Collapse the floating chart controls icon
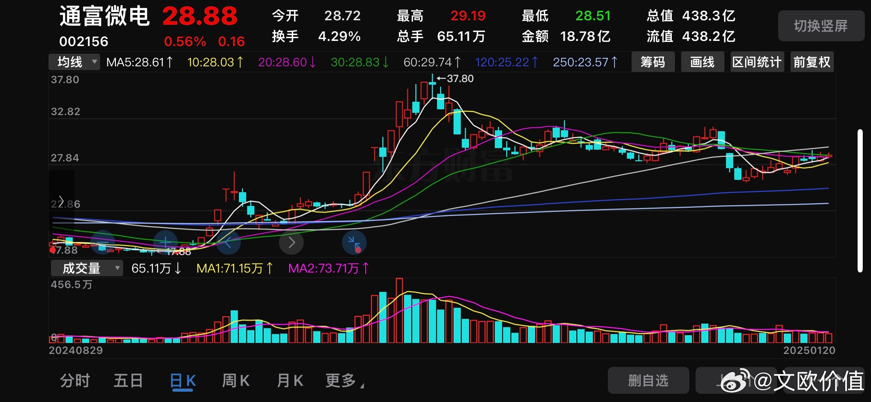 tap(354, 242)
